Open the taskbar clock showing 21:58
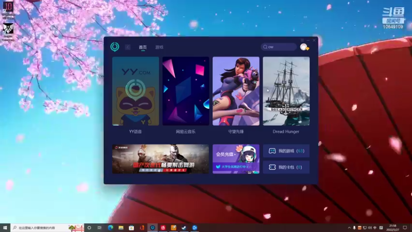 tap(392, 227)
